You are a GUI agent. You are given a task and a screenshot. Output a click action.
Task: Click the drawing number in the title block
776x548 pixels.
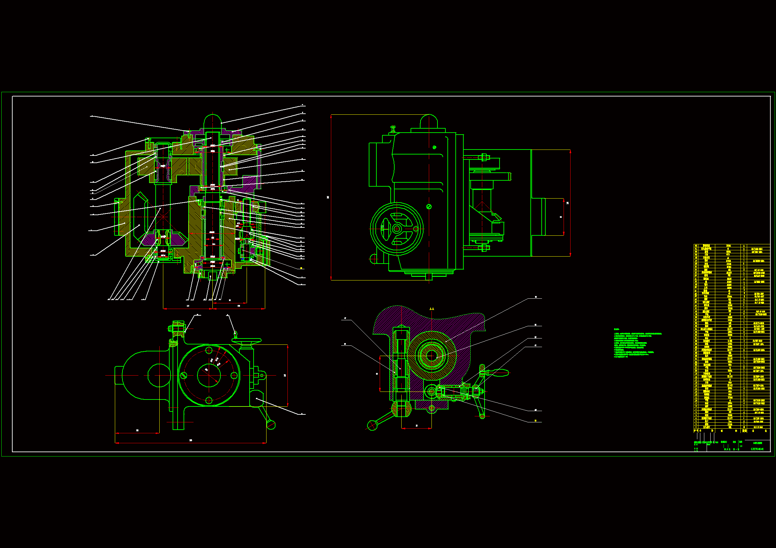coord(757,449)
